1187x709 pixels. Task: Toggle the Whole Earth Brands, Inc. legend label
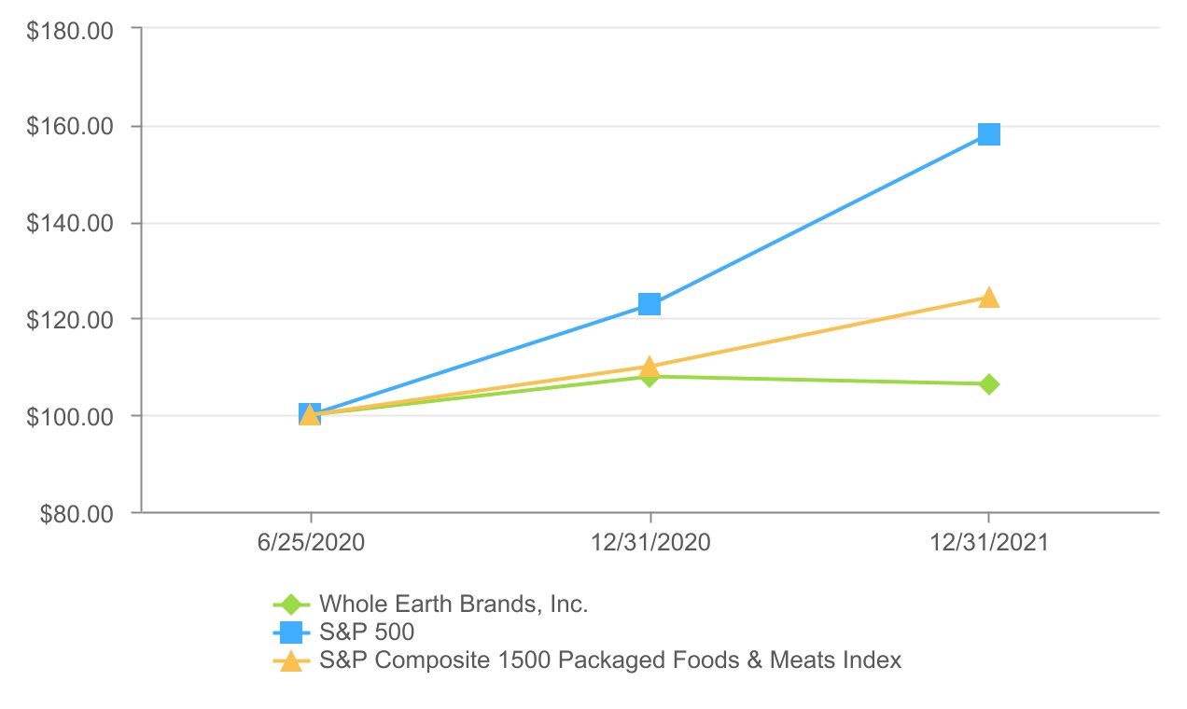[x=454, y=605]
